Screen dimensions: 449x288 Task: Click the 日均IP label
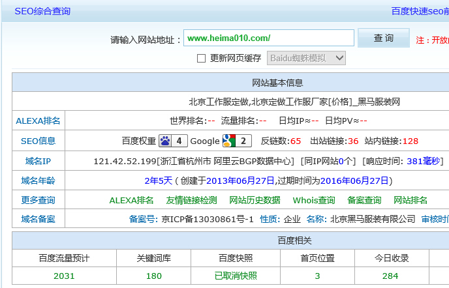(295, 121)
